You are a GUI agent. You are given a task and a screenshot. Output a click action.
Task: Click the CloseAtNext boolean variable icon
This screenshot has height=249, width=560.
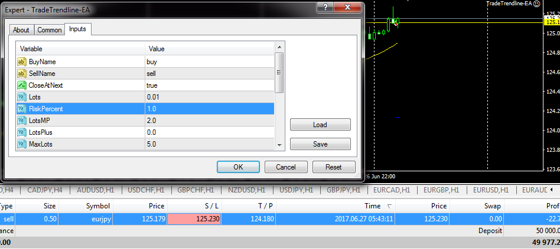point(22,85)
